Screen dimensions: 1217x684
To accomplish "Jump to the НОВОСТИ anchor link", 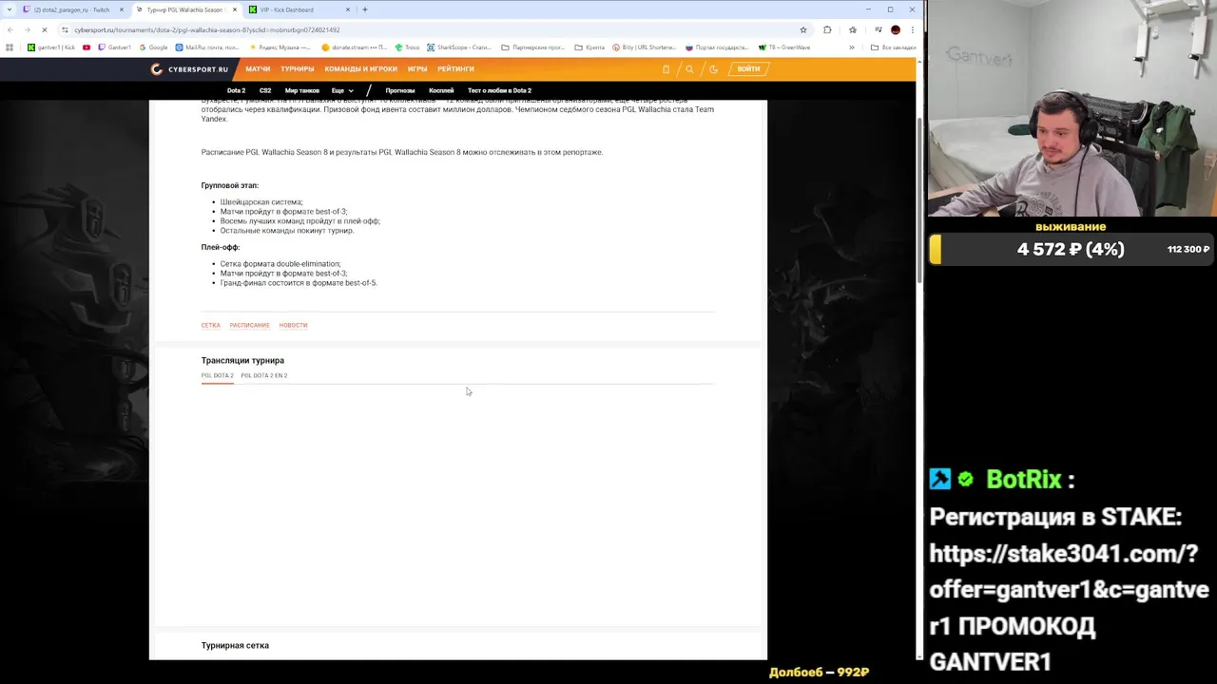I will [293, 325].
